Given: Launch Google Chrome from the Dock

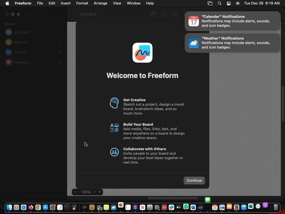Looking at the screenshot, I should pyautogui.click(x=38, y=207).
